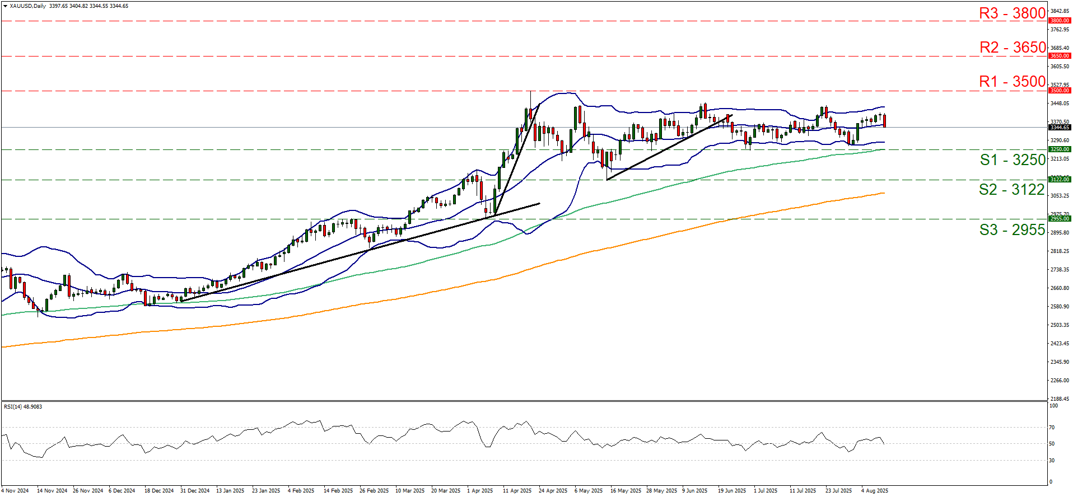Select the S3 - 2955 support label
1073x497 pixels.
pos(1012,230)
